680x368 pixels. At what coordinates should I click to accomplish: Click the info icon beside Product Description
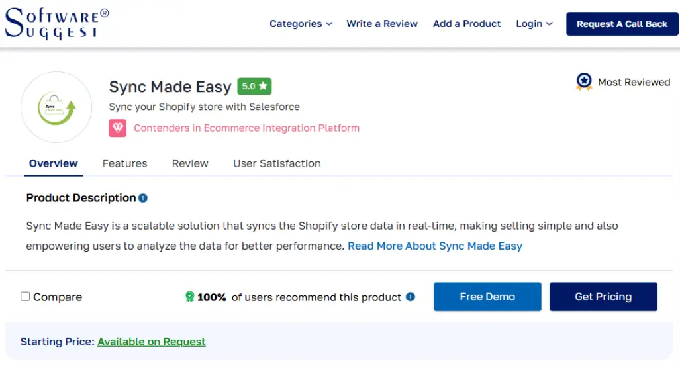(143, 198)
